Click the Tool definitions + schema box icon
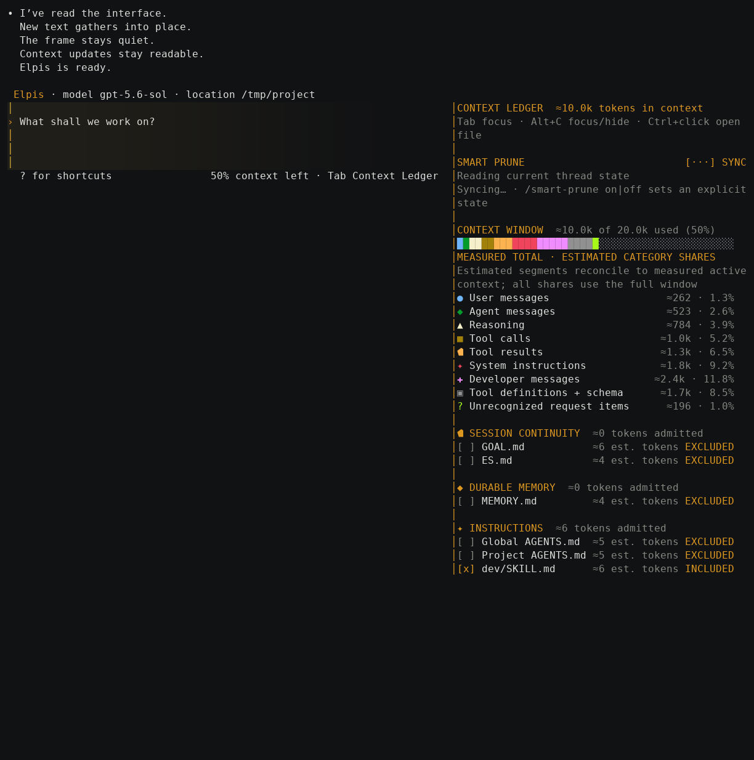This screenshot has width=754, height=760. [460, 393]
